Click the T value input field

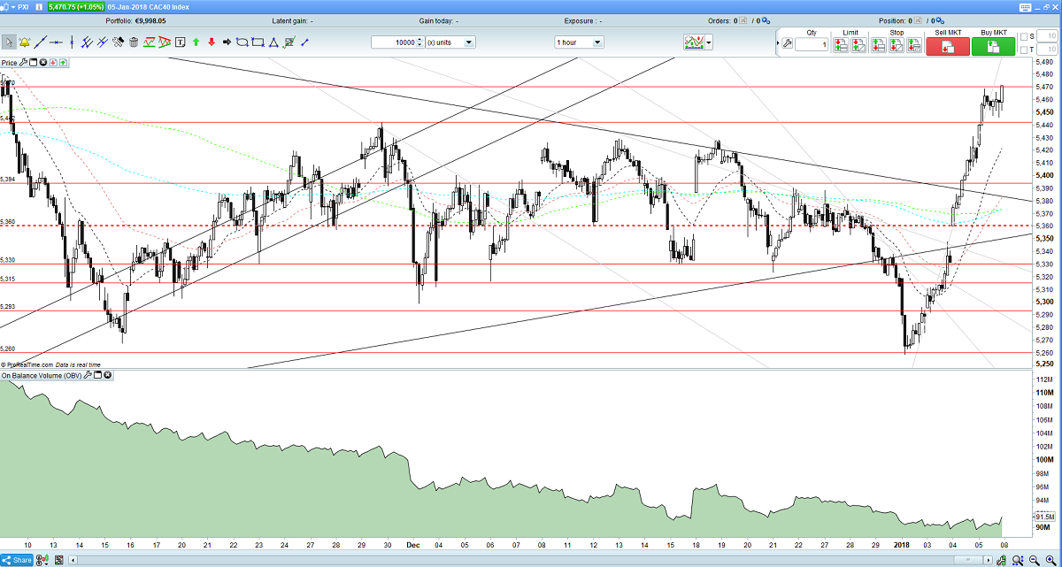point(1047,50)
